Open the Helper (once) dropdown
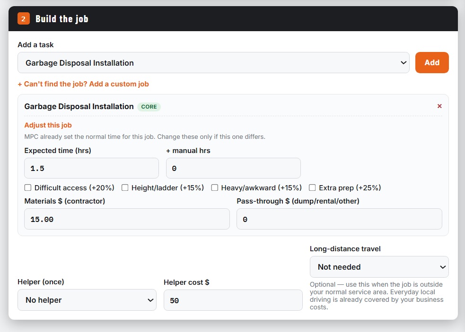The height and width of the screenshot is (332, 465). coord(87,300)
